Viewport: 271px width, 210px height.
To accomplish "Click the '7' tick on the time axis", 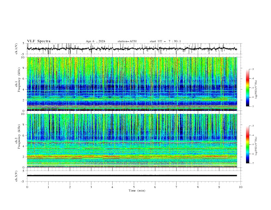I will click(x=177, y=187).
